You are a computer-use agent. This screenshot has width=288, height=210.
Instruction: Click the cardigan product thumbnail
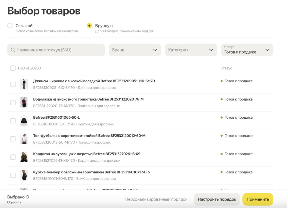pyautogui.click(x=24, y=157)
